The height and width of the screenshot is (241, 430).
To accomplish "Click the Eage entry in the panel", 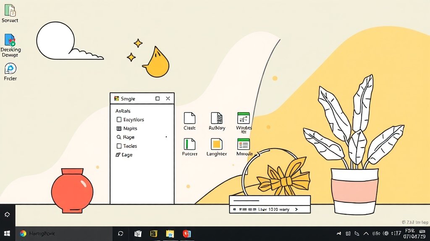I will pos(127,155).
